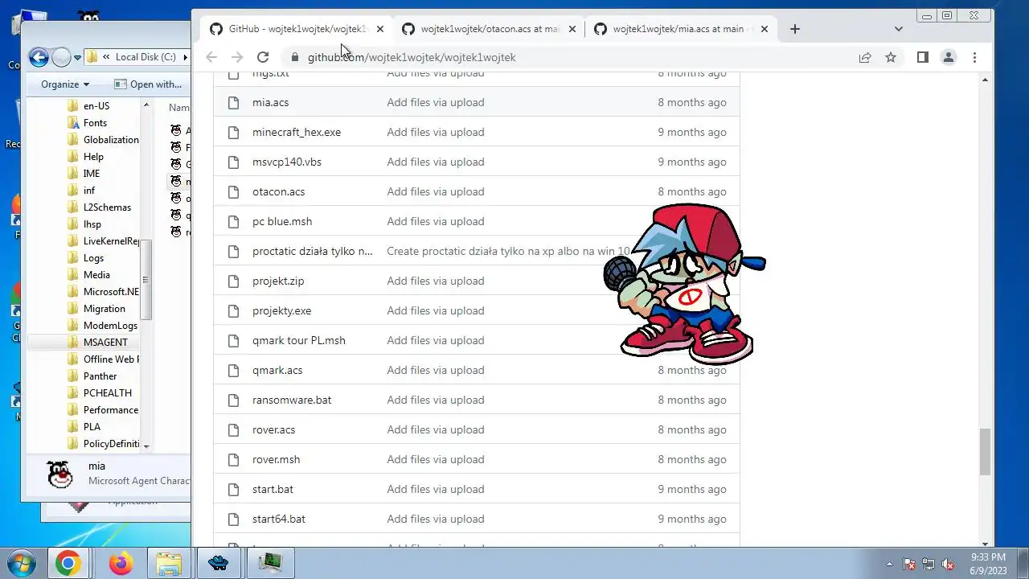Image resolution: width=1029 pixels, height=579 pixels.
Task: Share this page icon in address bar
Action: [865, 57]
